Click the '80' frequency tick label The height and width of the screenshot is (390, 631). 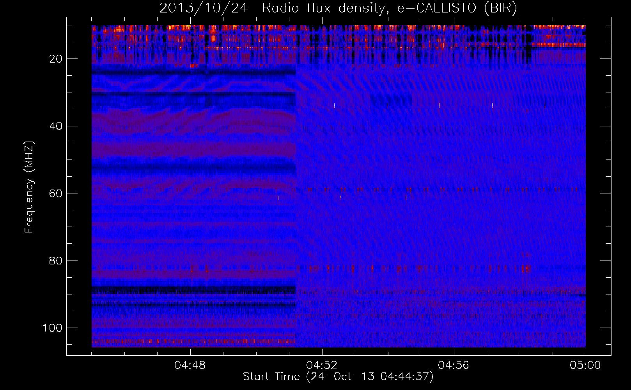pyautogui.click(x=56, y=261)
